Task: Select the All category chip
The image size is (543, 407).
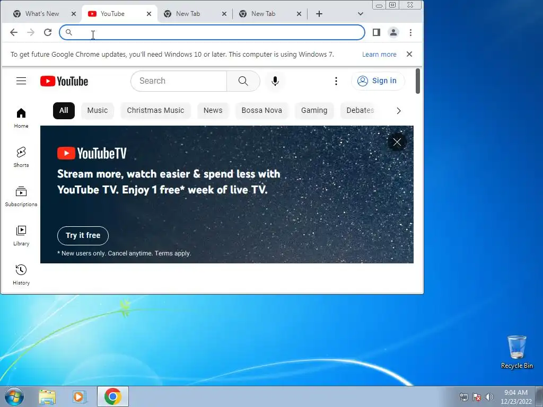Action: click(64, 110)
